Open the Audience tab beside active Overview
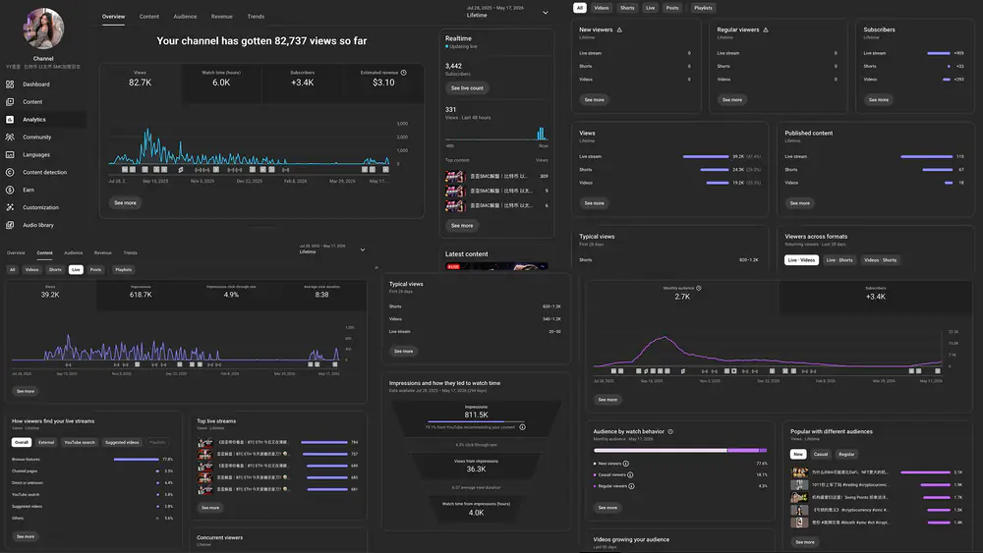Image resolution: width=983 pixels, height=553 pixels. click(185, 17)
